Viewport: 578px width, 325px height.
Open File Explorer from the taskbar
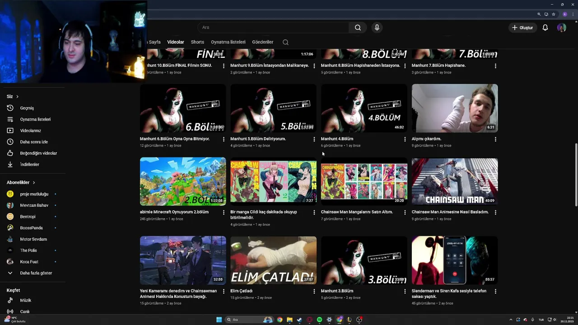pyautogui.click(x=289, y=320)
